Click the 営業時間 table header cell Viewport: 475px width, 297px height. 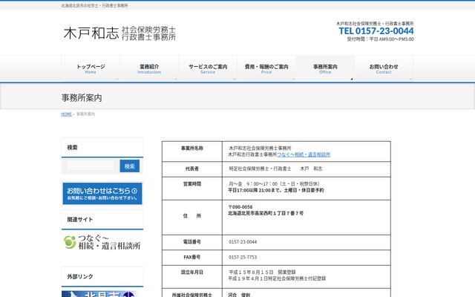click(192, 188)
